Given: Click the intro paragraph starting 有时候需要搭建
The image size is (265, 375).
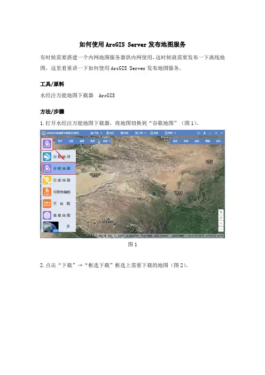Looking at the screenshot, I should [x=132, y=62].
